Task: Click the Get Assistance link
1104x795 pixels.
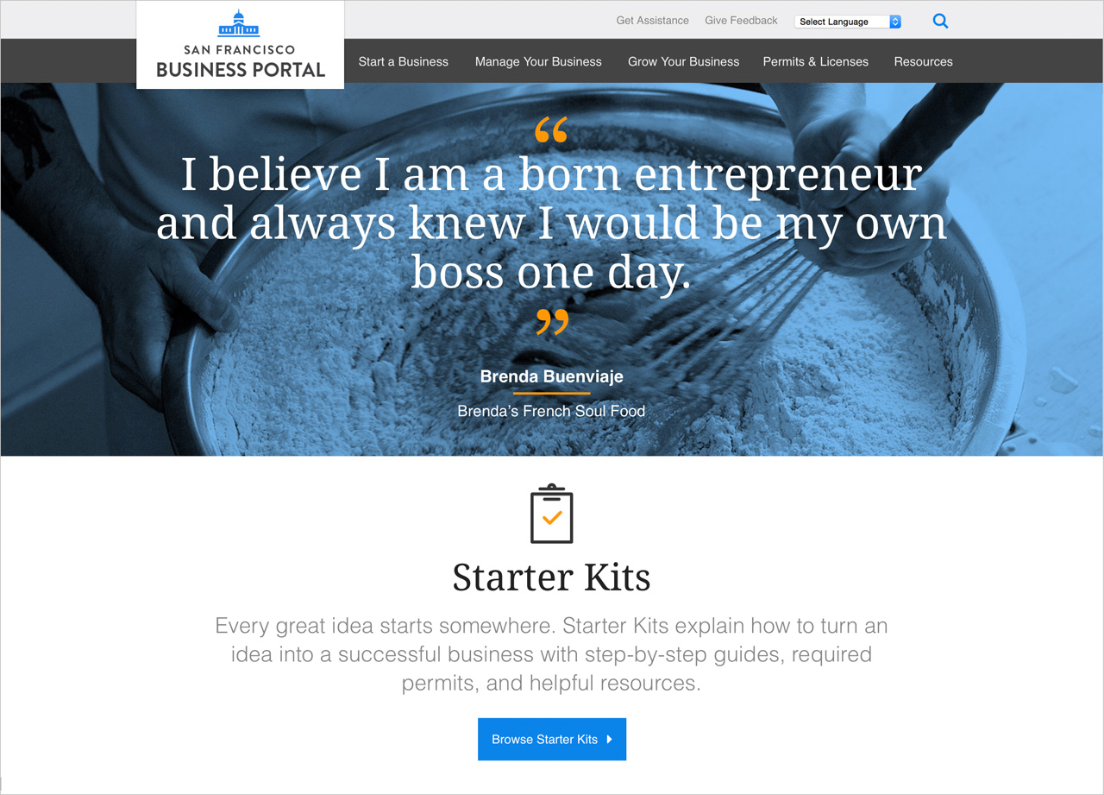Action: 653,21
